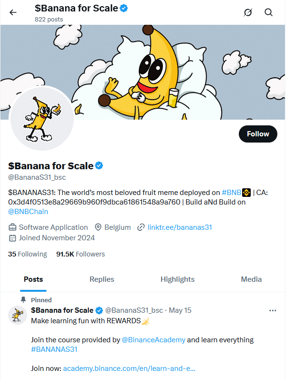The image size is (294, 379).
Task: Click the briefcase icon beside Software Application
Action: (12, 227)
